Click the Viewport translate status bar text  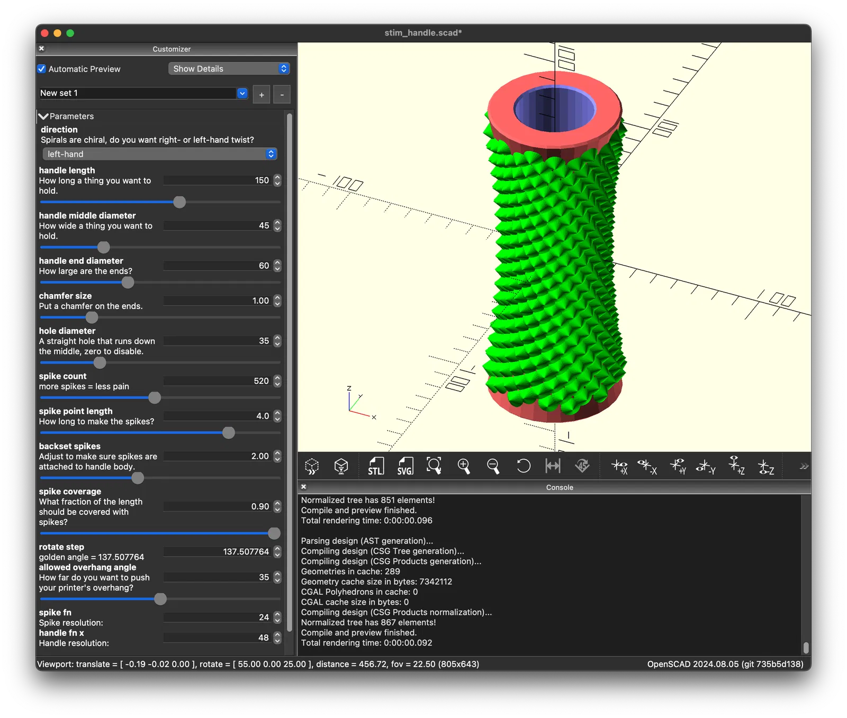(258, 664)
